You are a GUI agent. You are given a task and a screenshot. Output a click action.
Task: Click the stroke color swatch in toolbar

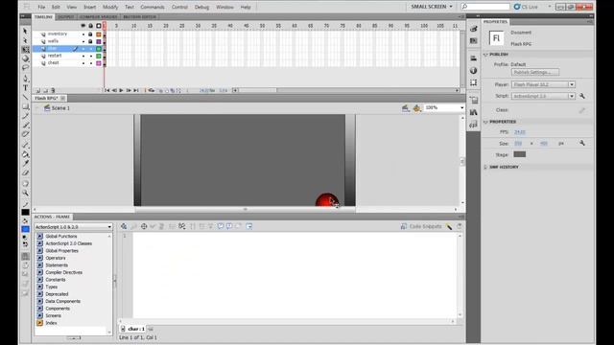tap(26, 213)
